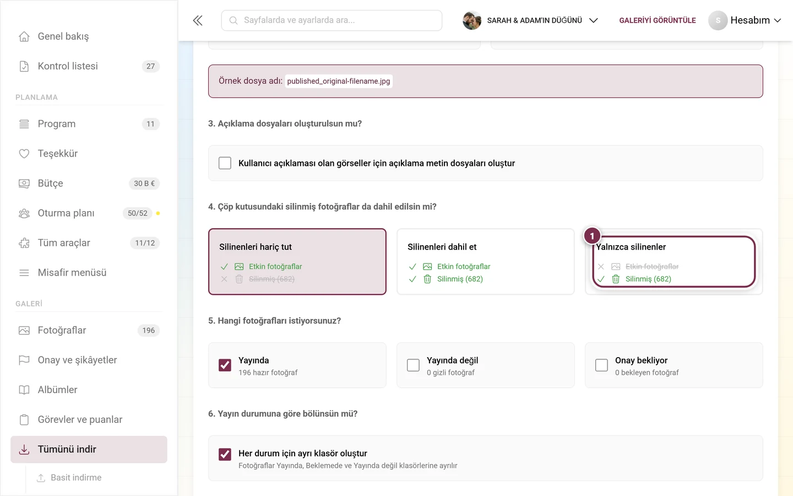Focus the Sayfalarda ve ayarlarda ara field
This screenshot has width=793, height=496.
[332, 20]
